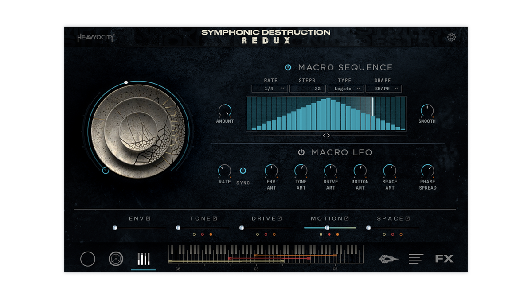The width and height of the screenshot is (532, 299).
Task: Select the yellow dot under TONE
Action: (x=194, y=234)
